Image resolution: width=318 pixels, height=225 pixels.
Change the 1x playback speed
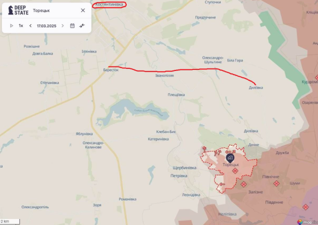pos(21,26)
